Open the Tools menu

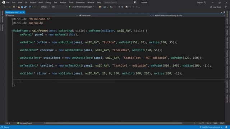(x=71, y=3)
